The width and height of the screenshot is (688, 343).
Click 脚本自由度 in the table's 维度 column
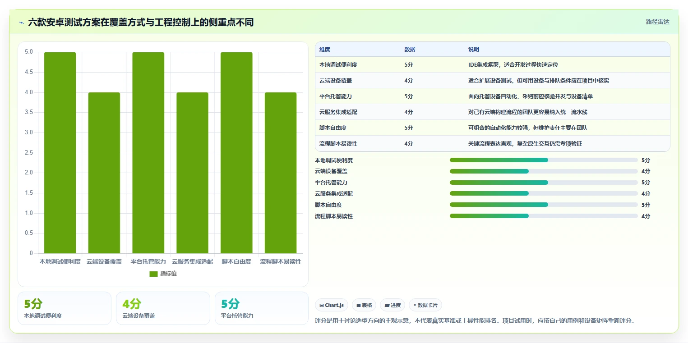(333, 128)
